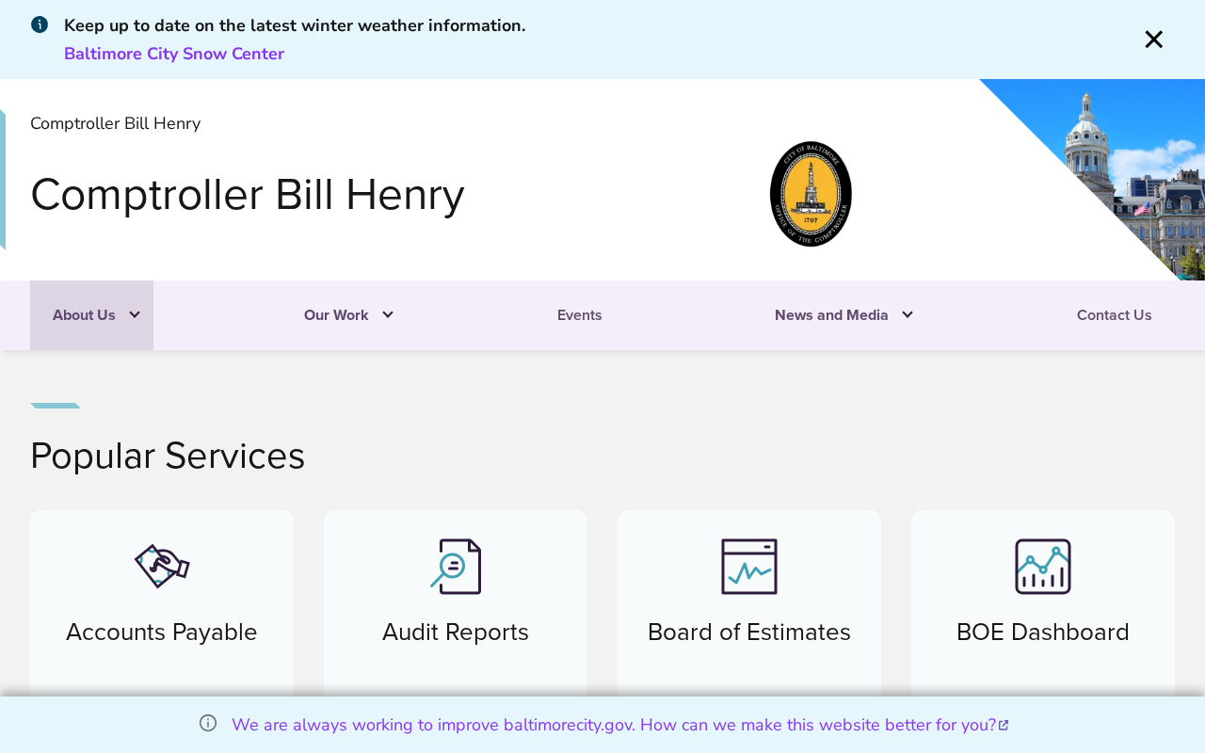Open the Baltimore City Snow Center link
This screenshot has width=1205, height=753.
pos(174,54)
